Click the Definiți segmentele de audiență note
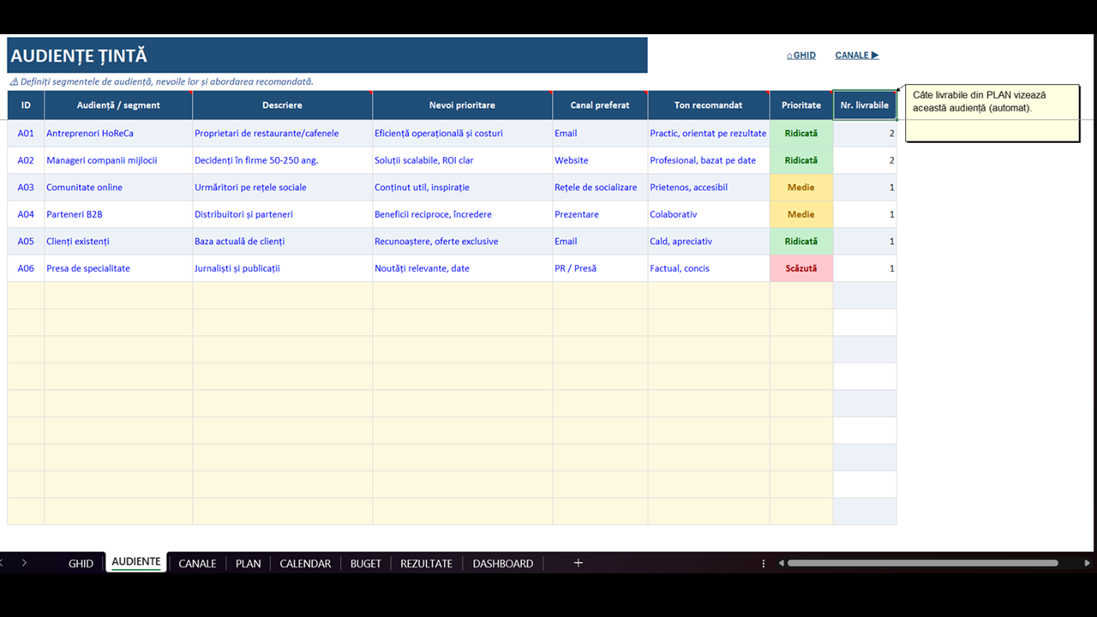This screenshot has width=1097, height=617. point(162,82)
